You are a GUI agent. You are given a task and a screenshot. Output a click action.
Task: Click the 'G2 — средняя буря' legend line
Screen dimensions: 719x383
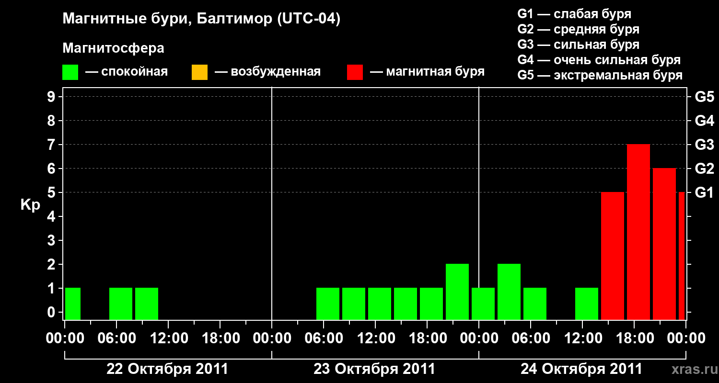tap(579, 29)
